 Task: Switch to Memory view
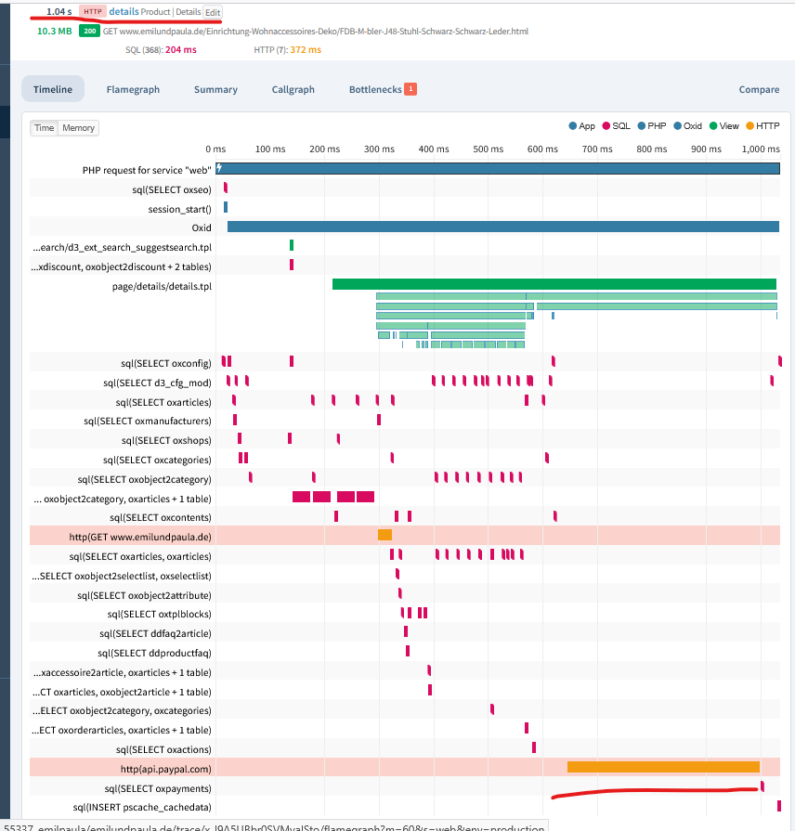78,128
